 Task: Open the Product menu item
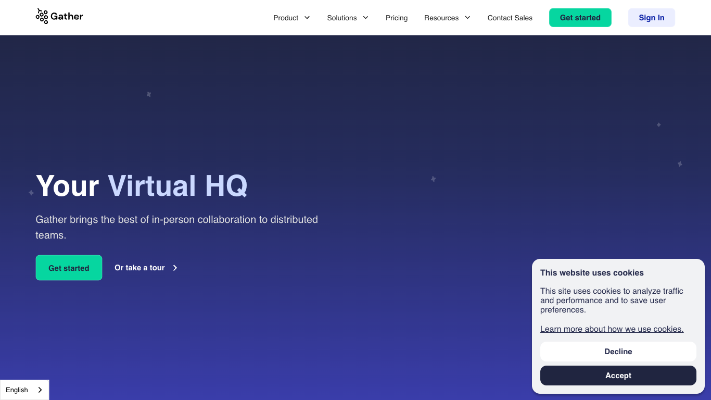click(x=286, y=18)
